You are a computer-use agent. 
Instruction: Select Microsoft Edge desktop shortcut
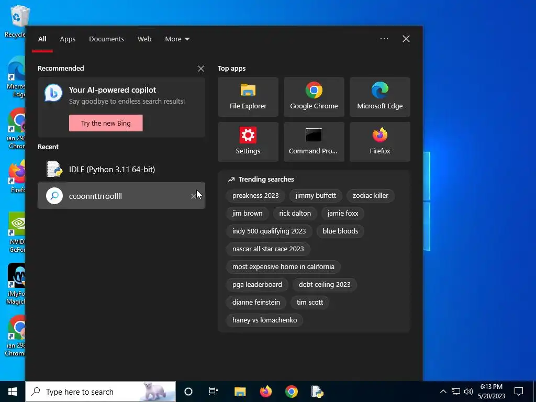click(x=16, y=77)
